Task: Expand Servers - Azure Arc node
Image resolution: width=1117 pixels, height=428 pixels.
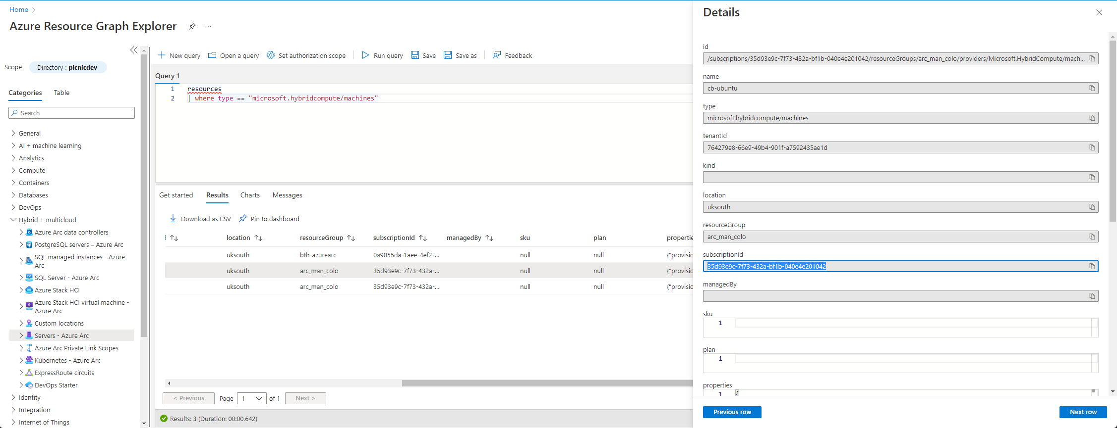Action: (x=21, y=335)
